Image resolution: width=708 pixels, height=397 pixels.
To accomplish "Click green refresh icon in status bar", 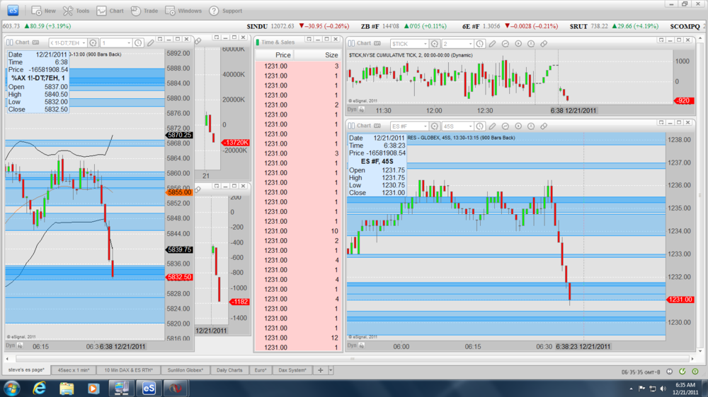I will pyautogui.click(x=683, y=372).
